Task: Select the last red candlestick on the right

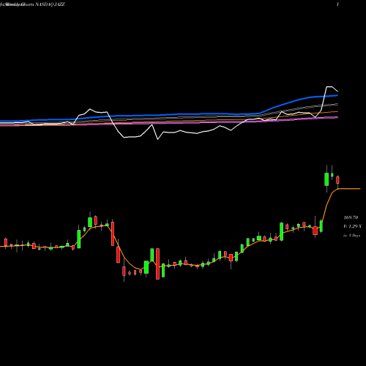Action: coord(337,180)
